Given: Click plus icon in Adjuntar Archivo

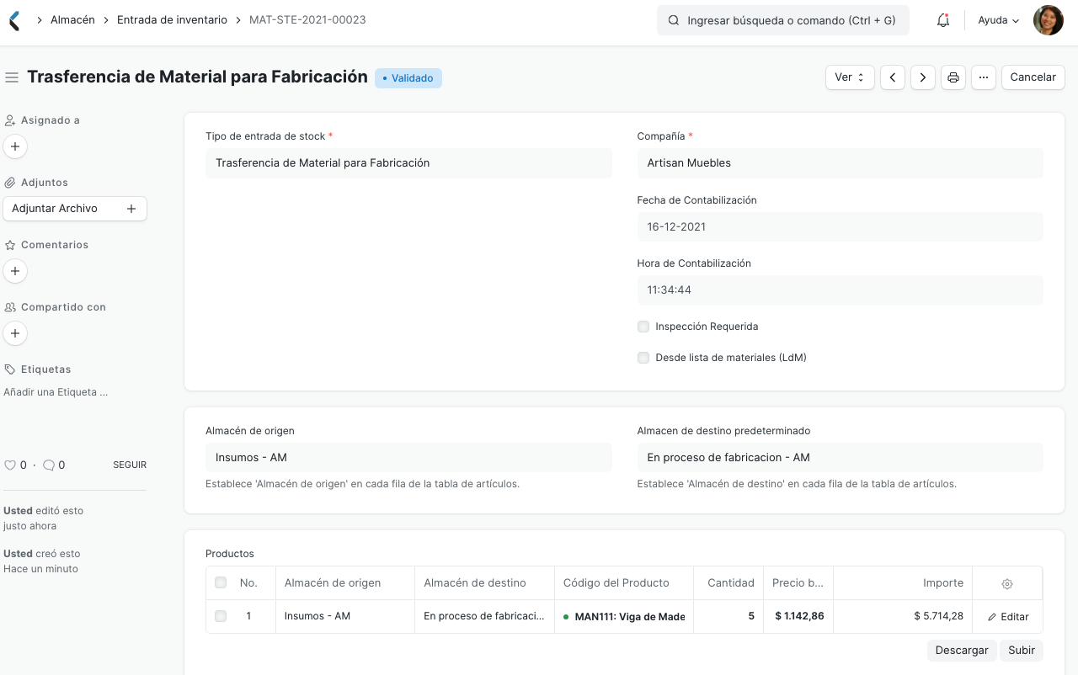Looking at the screenshot, I should coord(131,209).
